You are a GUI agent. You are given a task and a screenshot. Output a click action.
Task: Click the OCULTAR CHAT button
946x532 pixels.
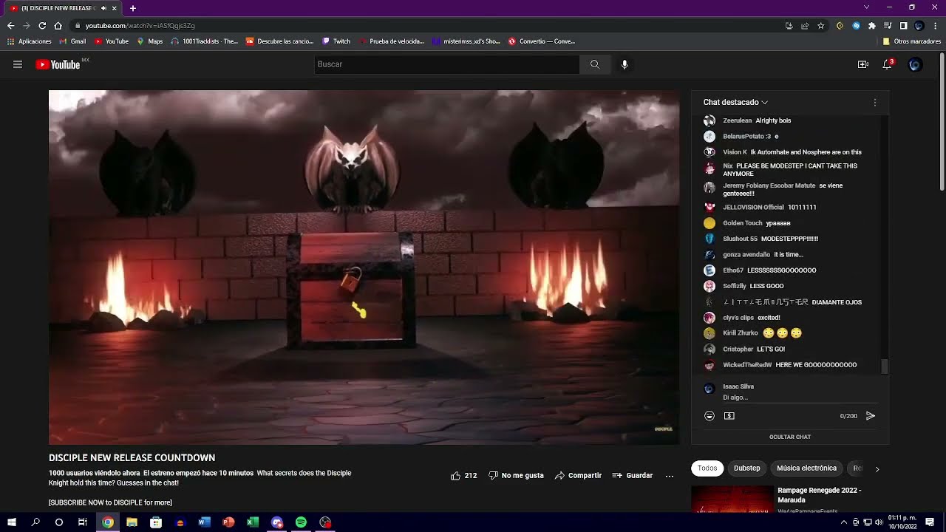pyautogui.click(x=790, y=437)
